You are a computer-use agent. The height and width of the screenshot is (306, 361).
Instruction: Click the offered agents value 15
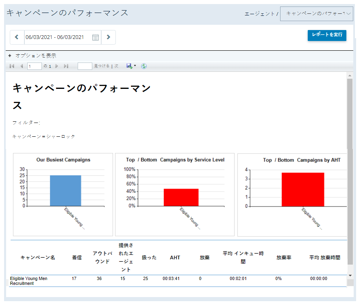point(123,278)
